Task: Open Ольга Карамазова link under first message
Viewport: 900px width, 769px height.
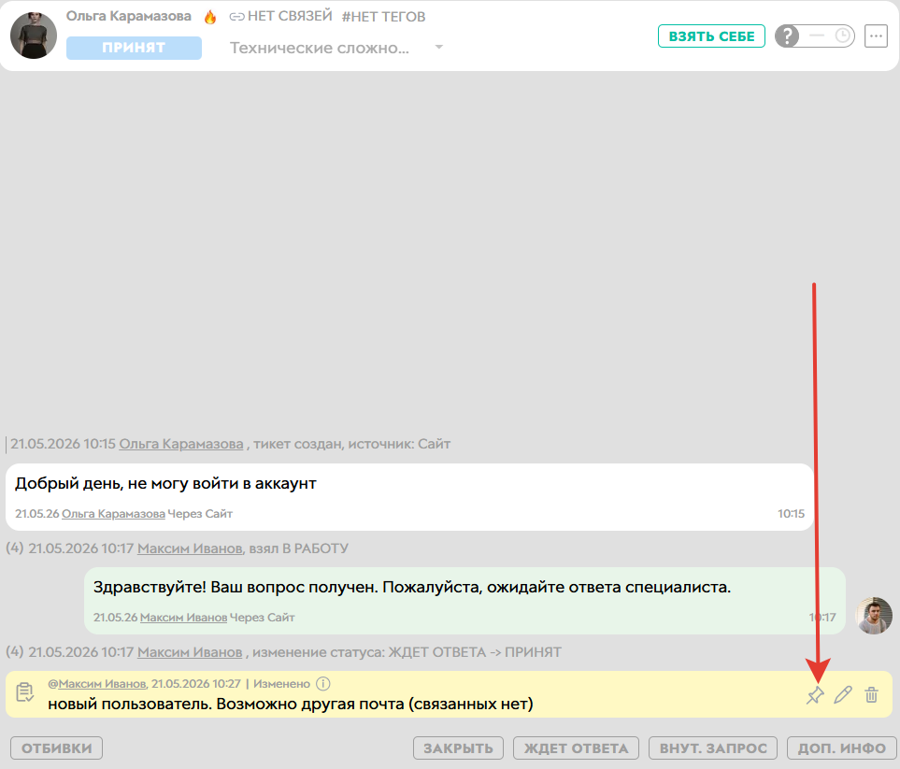Action: click(x=114, y=514)
